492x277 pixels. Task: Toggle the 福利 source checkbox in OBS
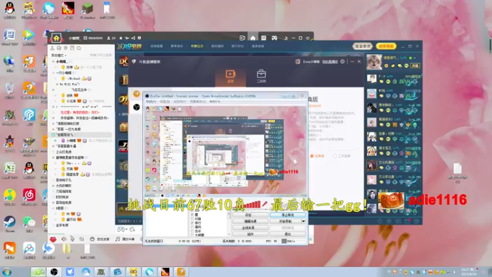click(192, 227)
